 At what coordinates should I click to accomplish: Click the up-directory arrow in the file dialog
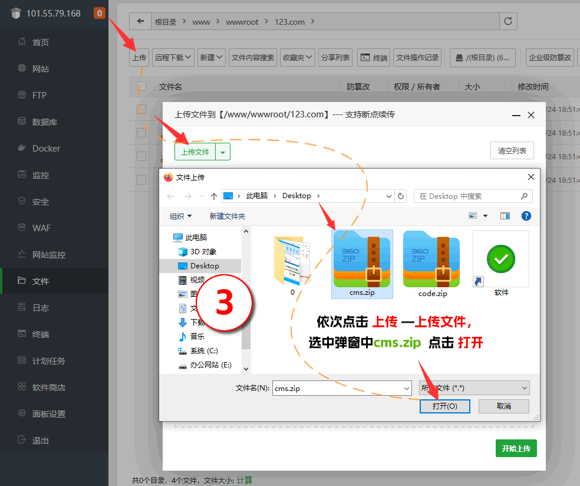coord(214,196)
